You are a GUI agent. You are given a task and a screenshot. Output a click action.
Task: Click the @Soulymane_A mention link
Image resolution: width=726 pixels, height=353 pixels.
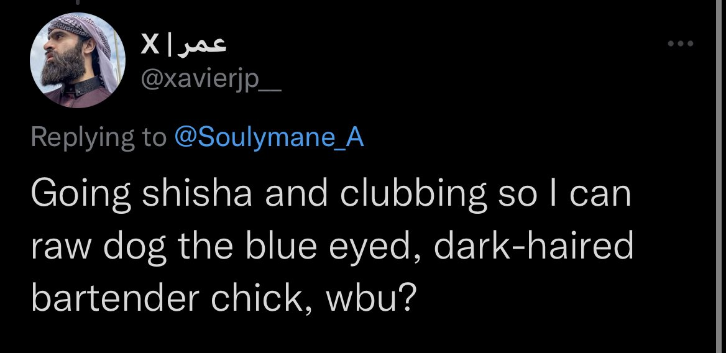269,137
